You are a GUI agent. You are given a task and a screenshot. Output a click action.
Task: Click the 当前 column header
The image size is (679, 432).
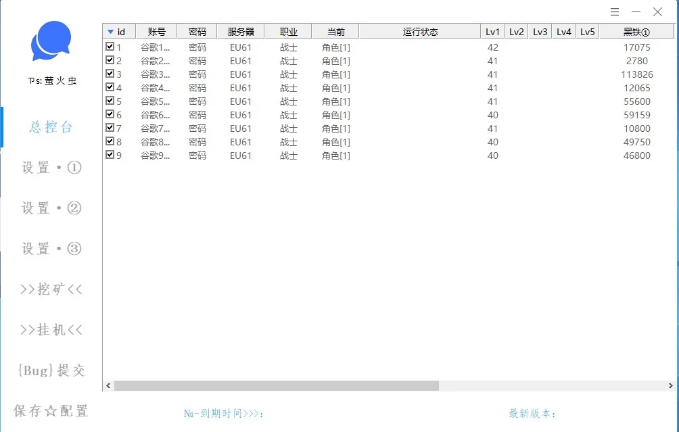(335, 32)
